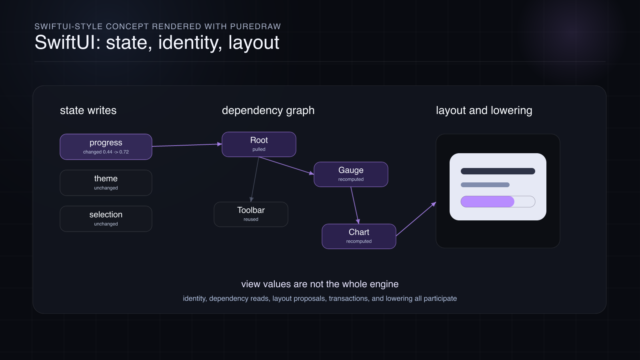Click 'view values are not the whole engine'

click(320, 284)
